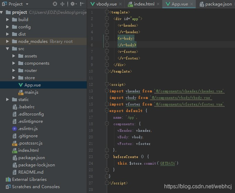Collapse the src folder
The image size is (235, 193).
[x=7, y=48]
